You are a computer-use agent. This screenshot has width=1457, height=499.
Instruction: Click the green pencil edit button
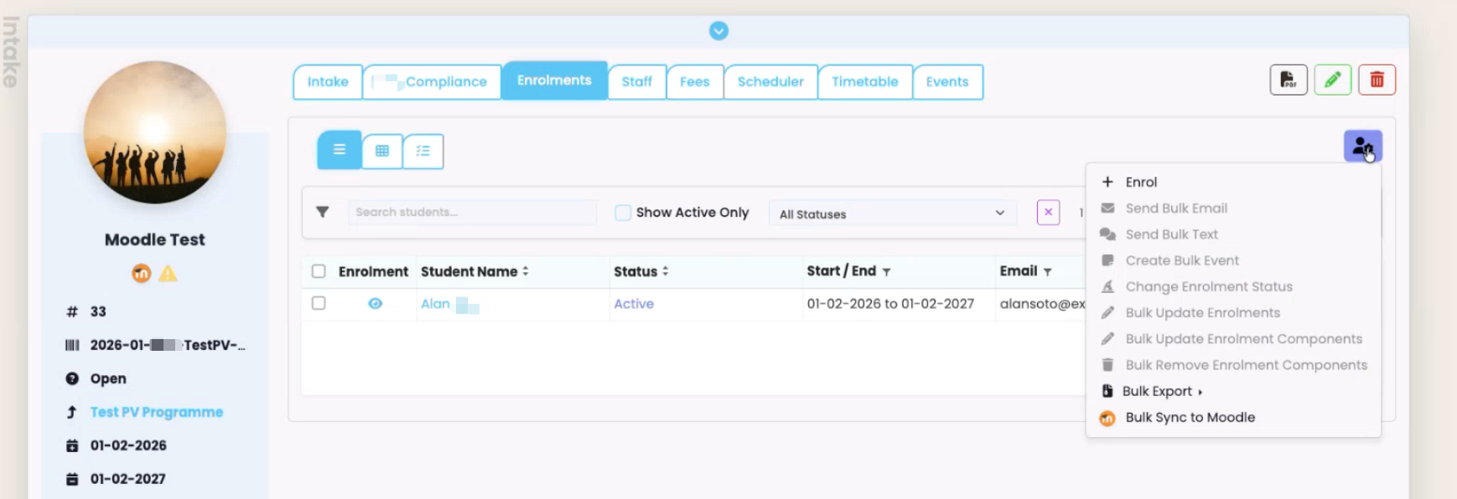click(1332, 80)
